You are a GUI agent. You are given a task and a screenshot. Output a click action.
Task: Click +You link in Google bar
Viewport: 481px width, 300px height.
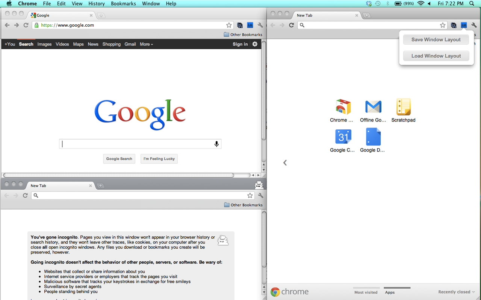tap(10, 44)
